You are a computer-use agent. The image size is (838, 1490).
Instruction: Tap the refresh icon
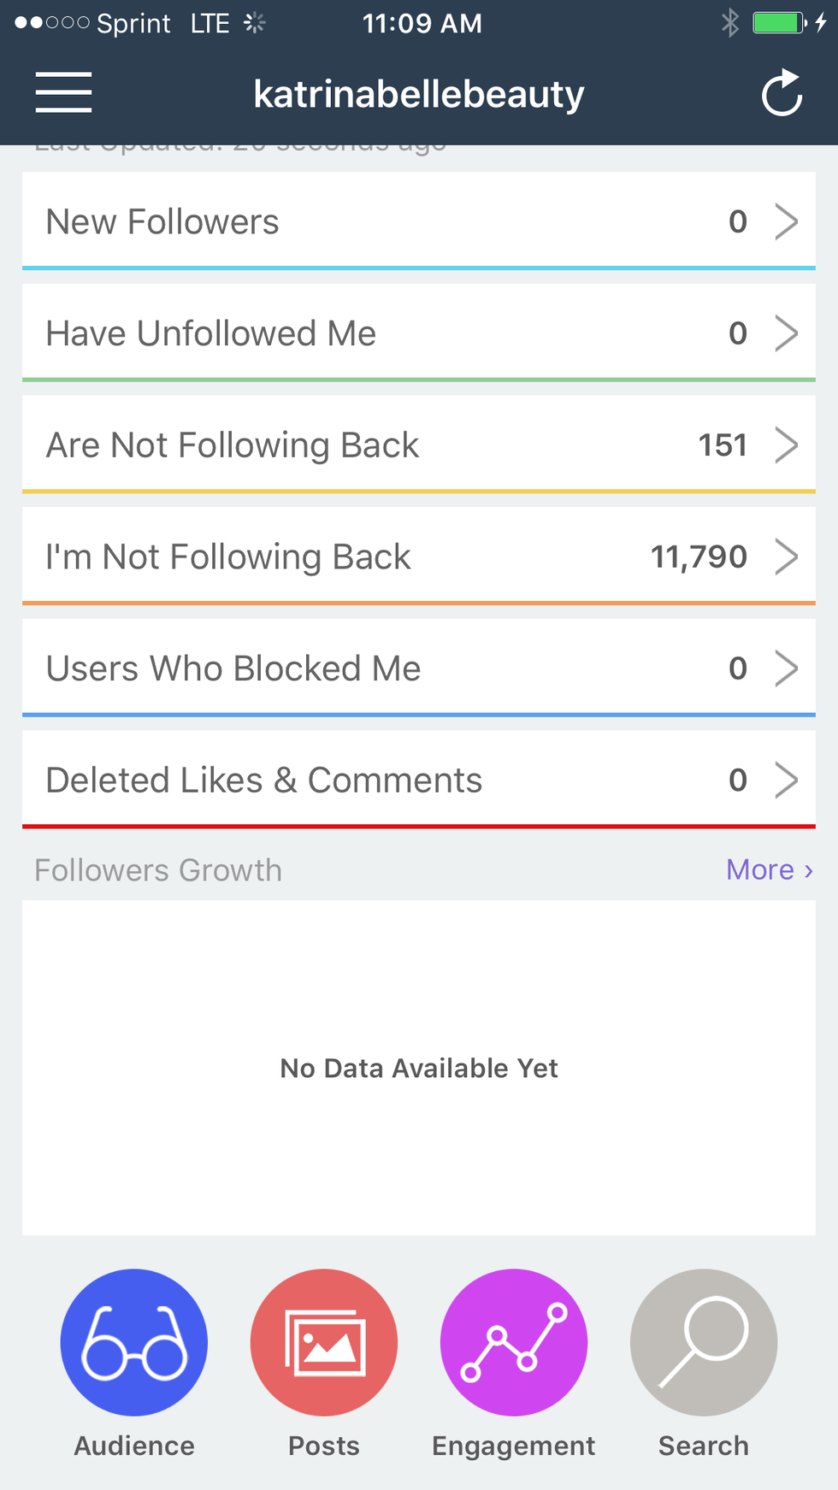pyautogui.click(x=782, y=93)
